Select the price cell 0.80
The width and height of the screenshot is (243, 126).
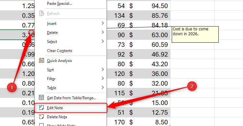click(x=17, y=83)
